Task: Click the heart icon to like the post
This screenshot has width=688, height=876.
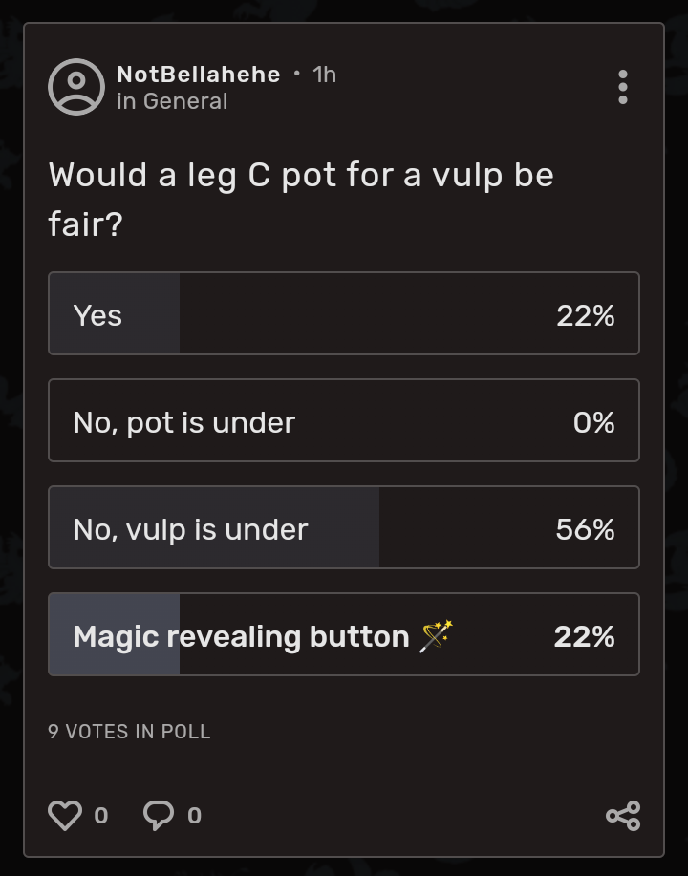Action: 64,815
